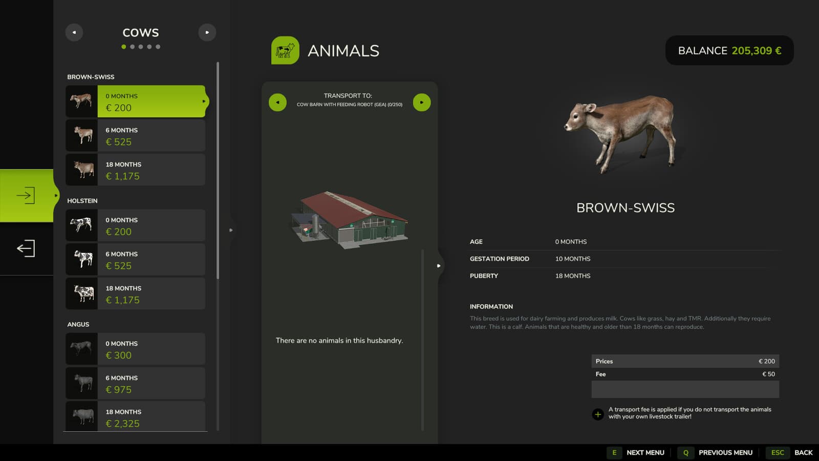
Task: Go to next animal category arrow
Action: point(207,32)
